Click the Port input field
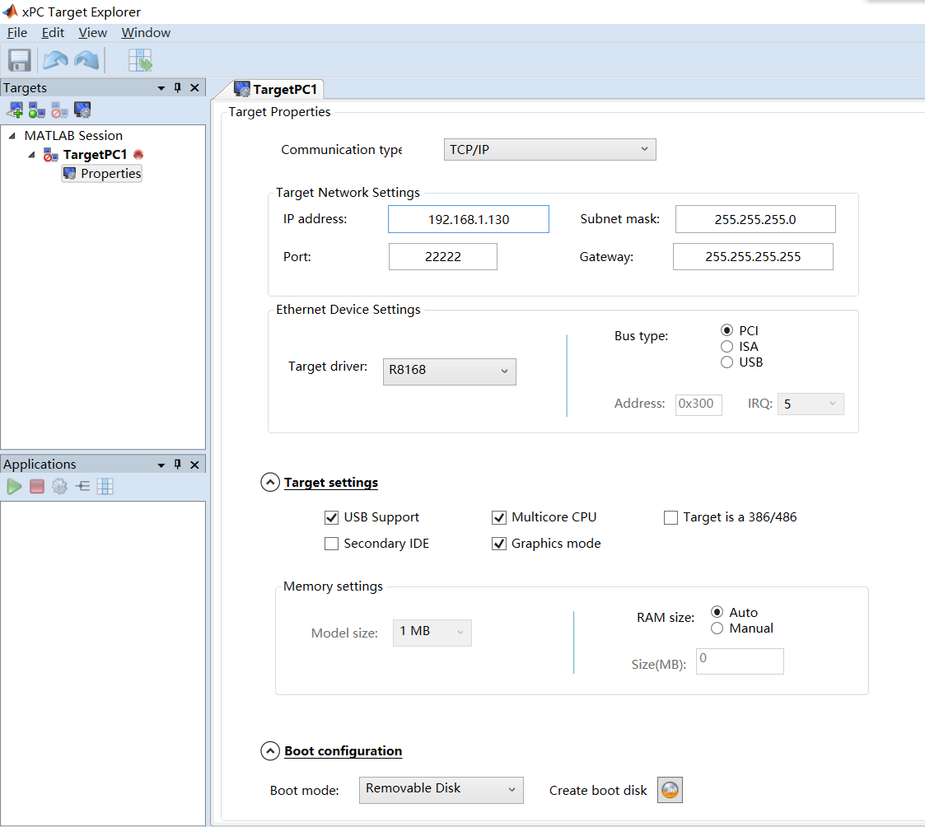Viewport: 925px width, 827px height. tap(443, 257)
